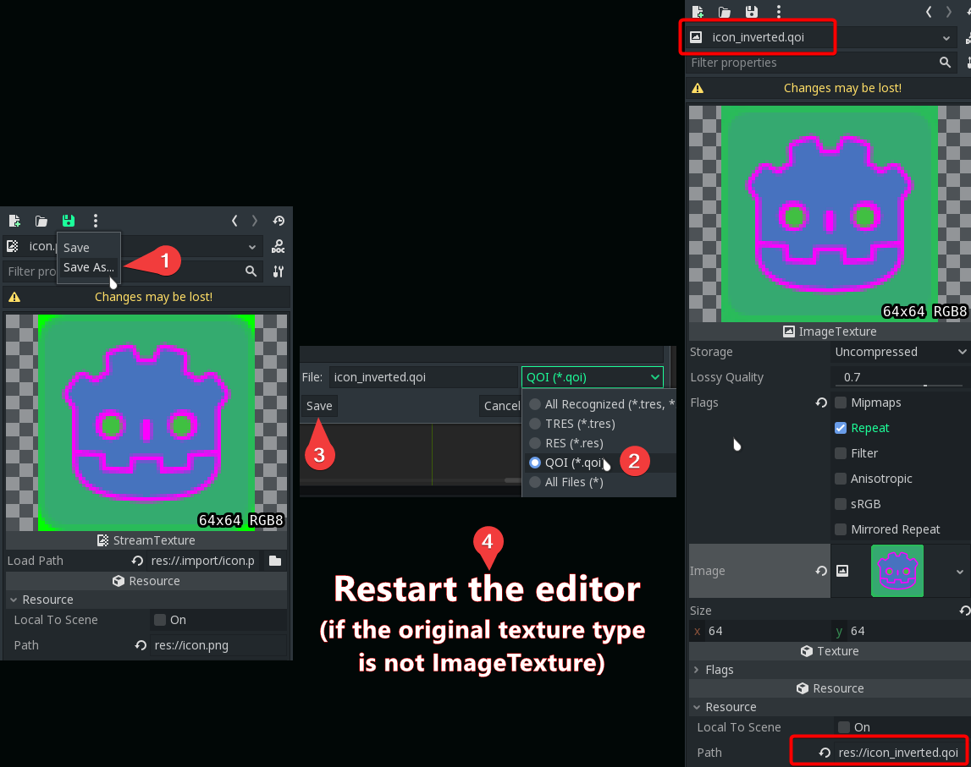971x767 pixels.
Task: Click the new resource icon in right inspector
Action: tap(698, 12)
